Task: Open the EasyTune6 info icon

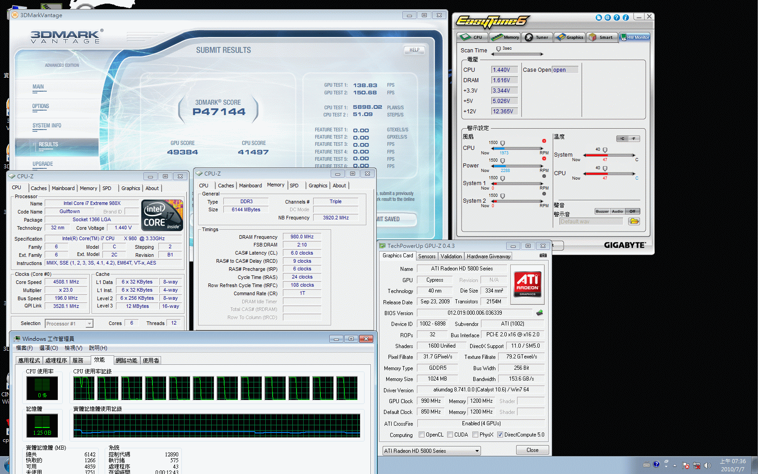Action: (626, 18)
